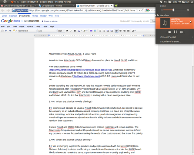194x155 pixels.
Task: Click the Insert image icon
Action: point(95,31)
